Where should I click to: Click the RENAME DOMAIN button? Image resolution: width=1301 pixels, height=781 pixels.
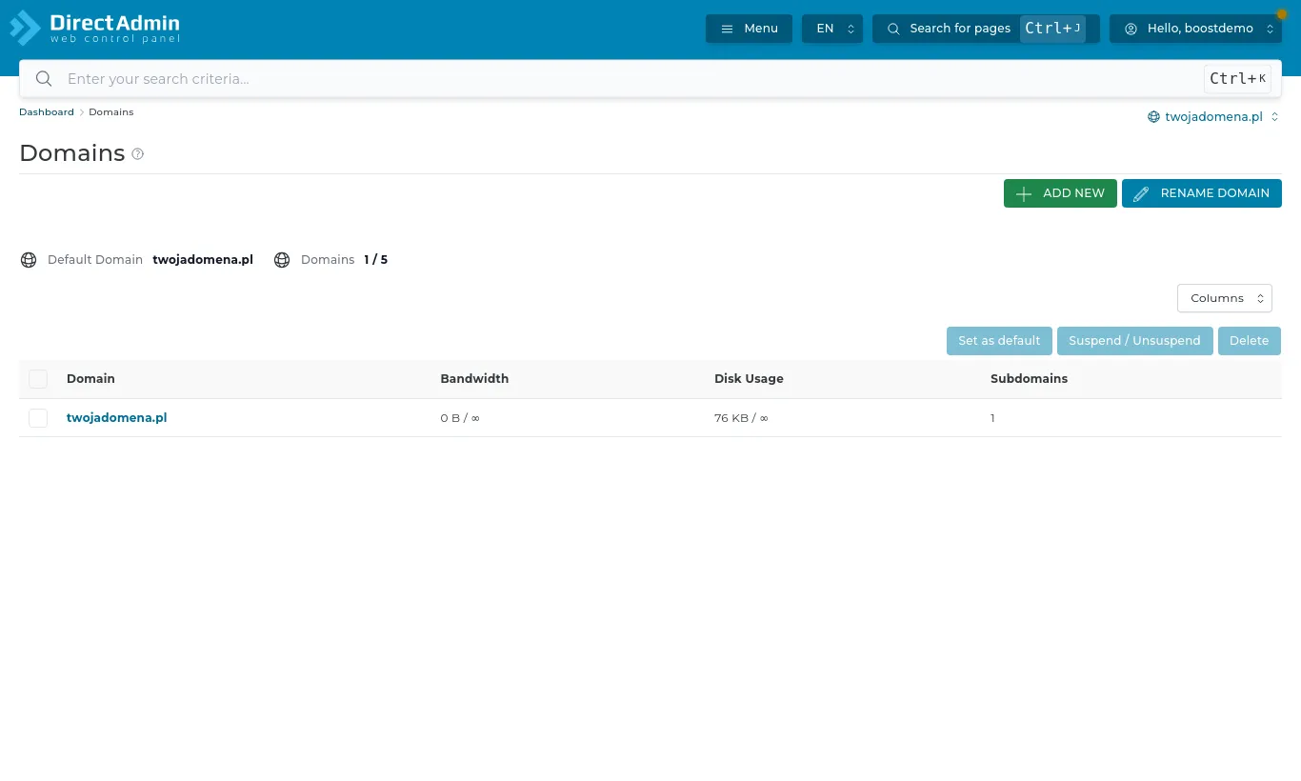click(1202, 193)
